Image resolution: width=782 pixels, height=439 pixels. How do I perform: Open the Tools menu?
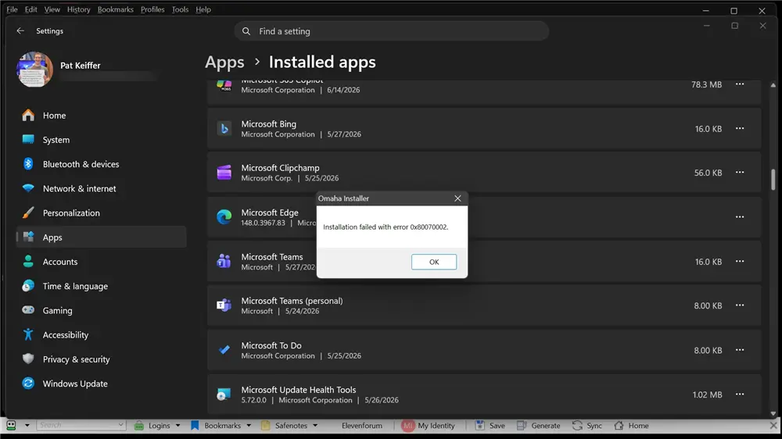coord(180,9)
